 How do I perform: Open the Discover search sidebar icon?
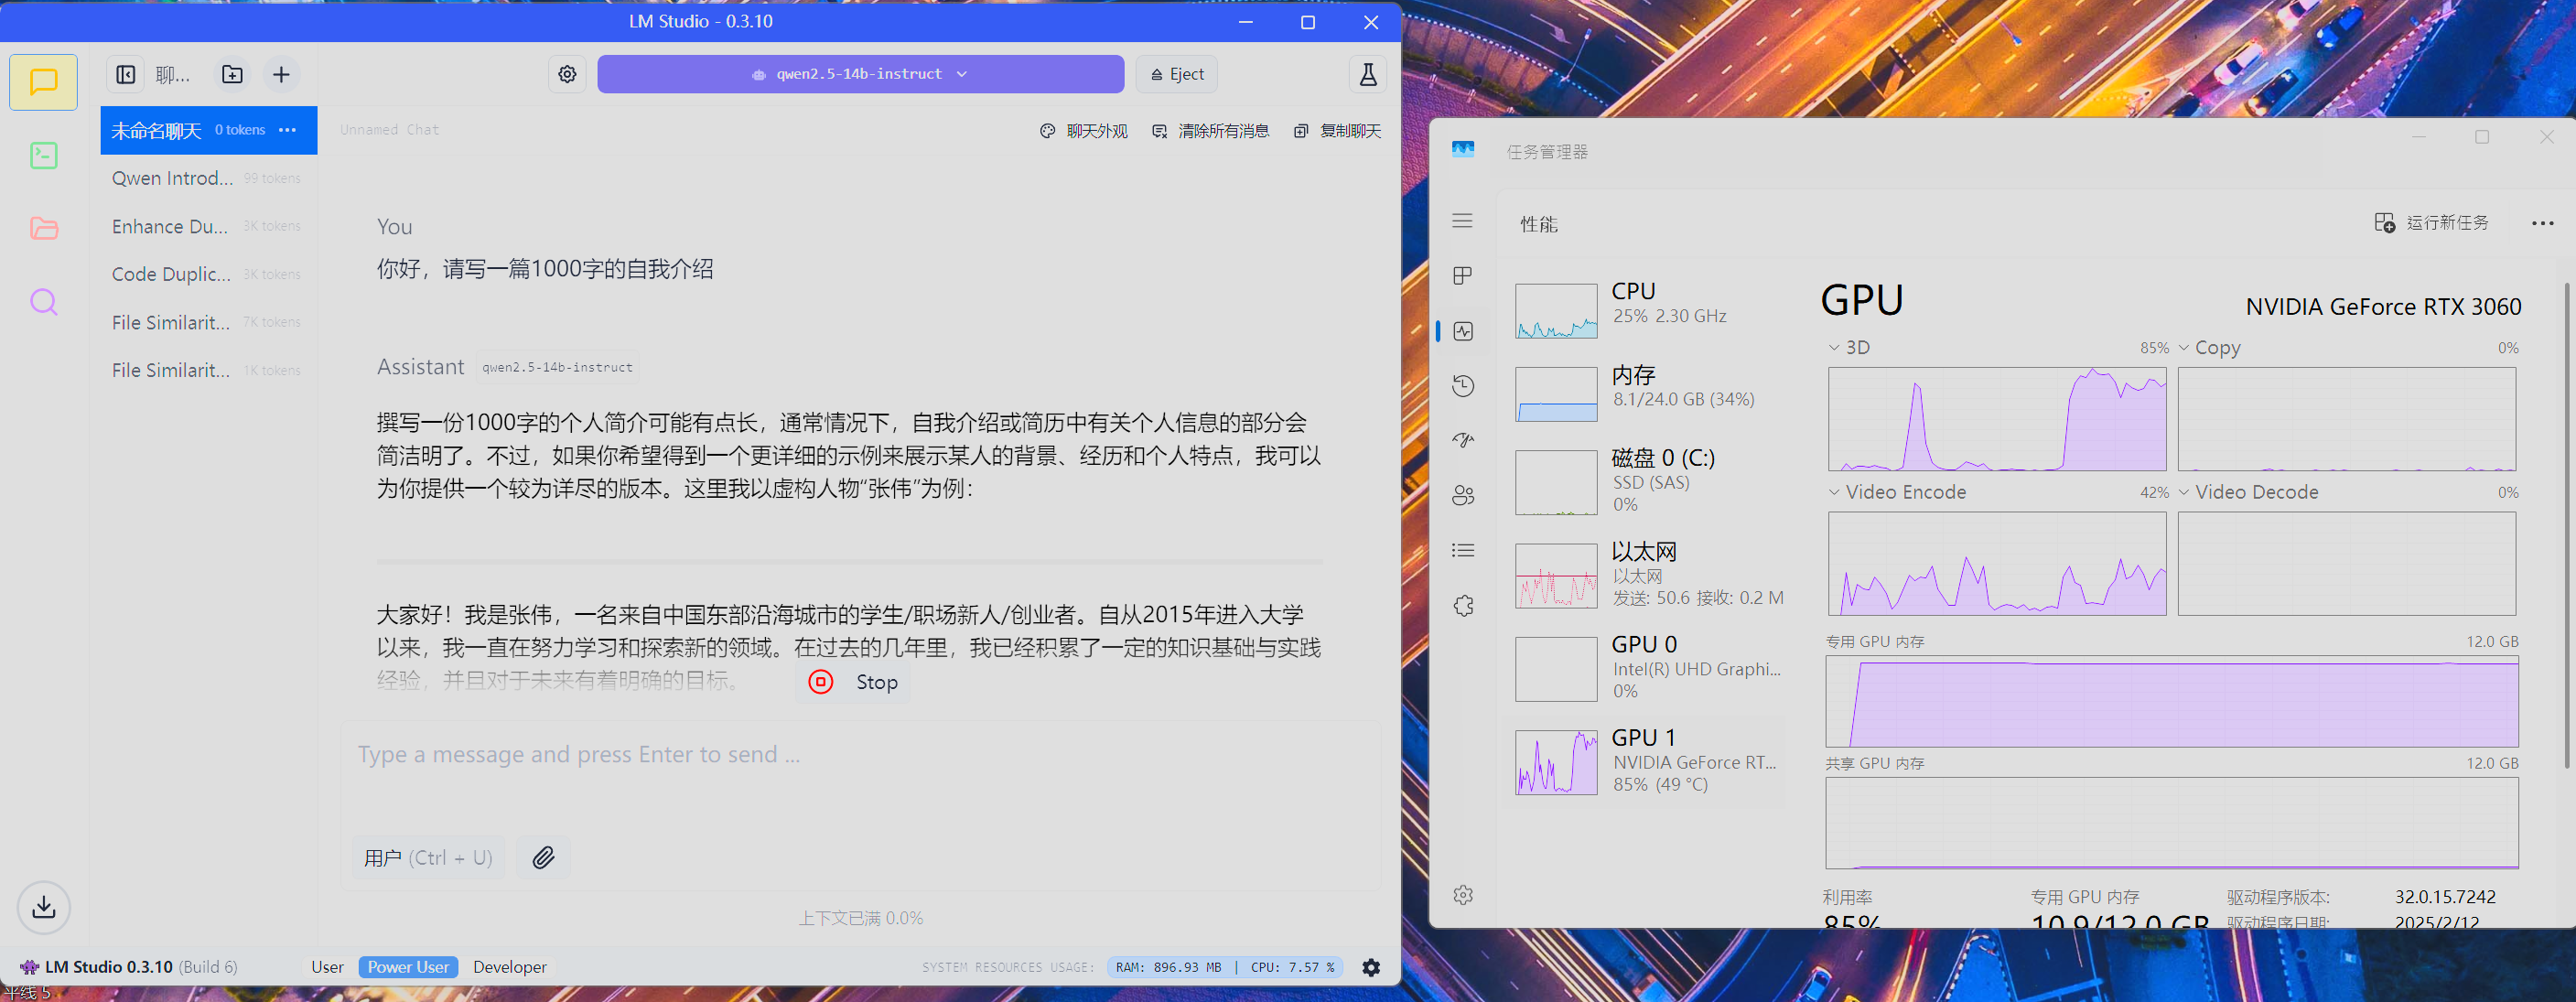tap(43, 301)
